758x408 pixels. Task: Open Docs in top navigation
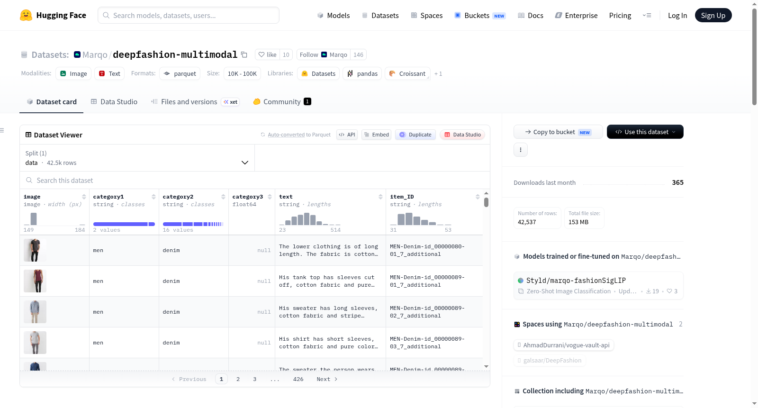(530, 15)
